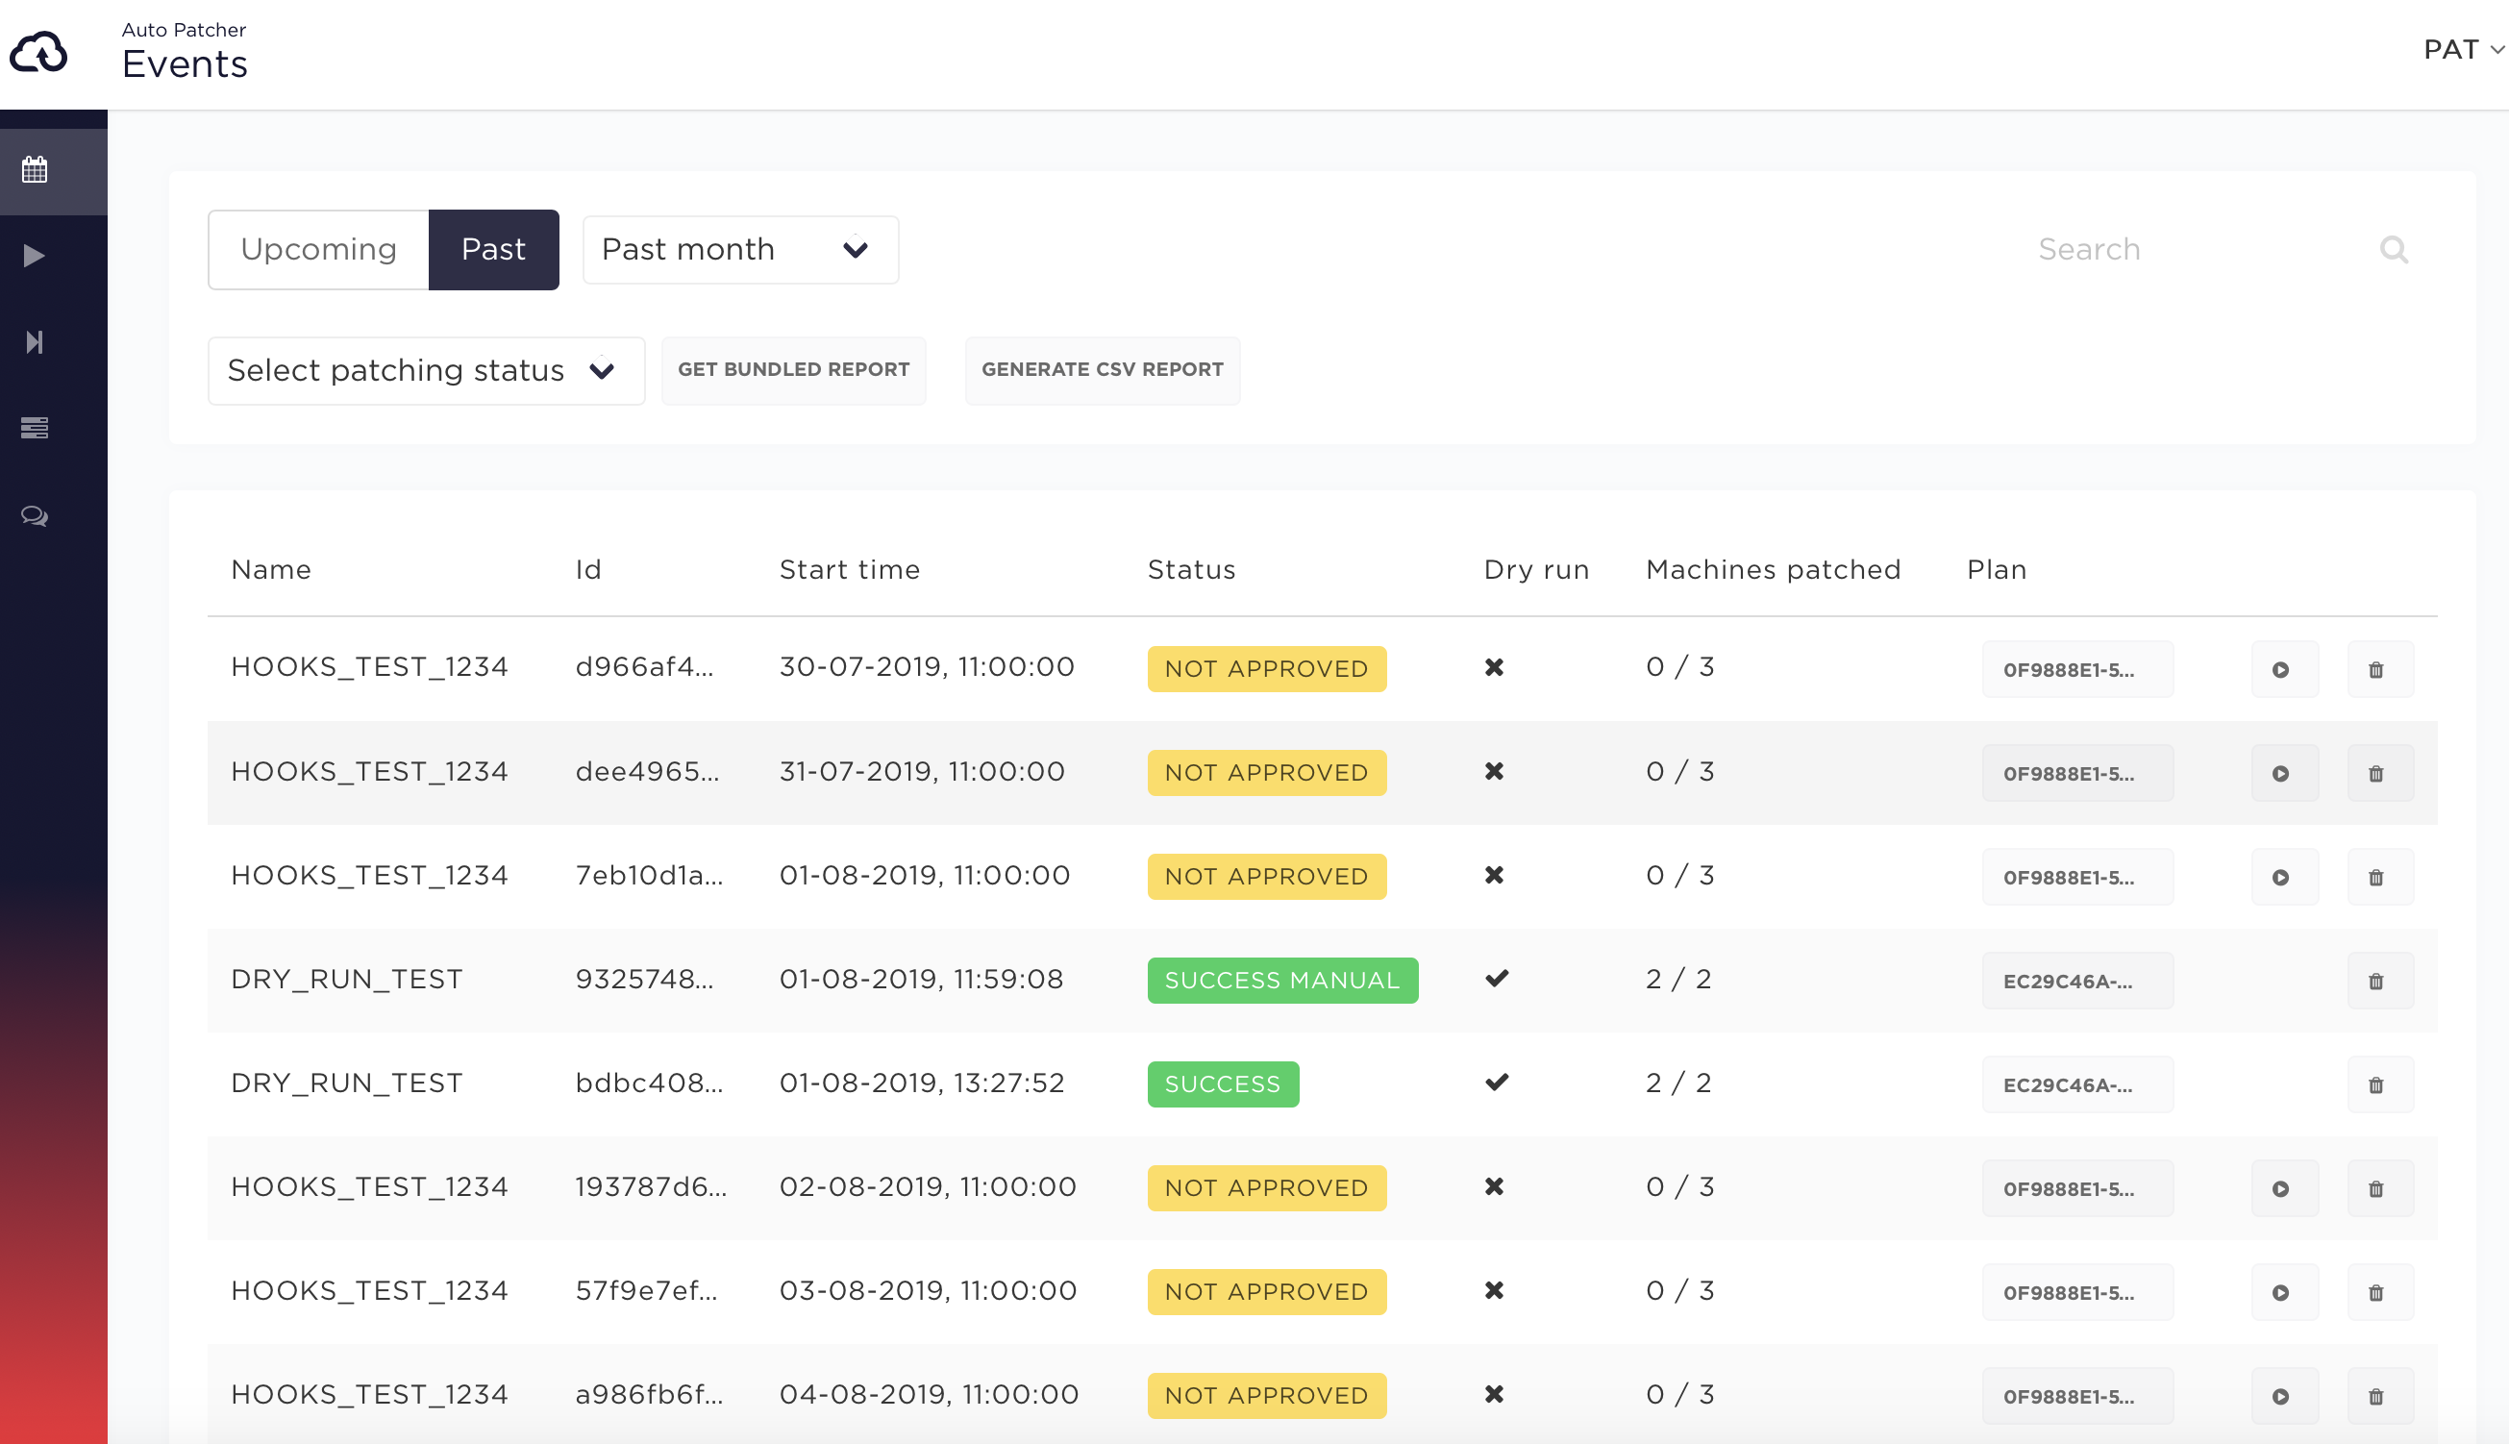
Task: Click the play triangle sidebar icon
Action: click(x=35, y=256)
